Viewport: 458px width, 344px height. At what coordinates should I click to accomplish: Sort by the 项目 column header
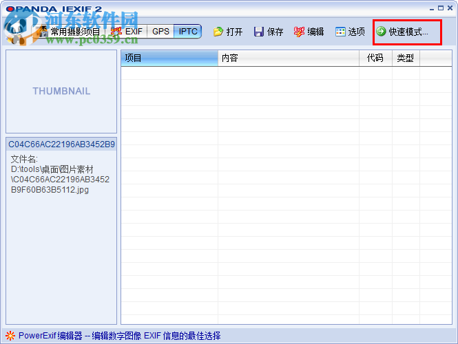[x=169, y=58]
